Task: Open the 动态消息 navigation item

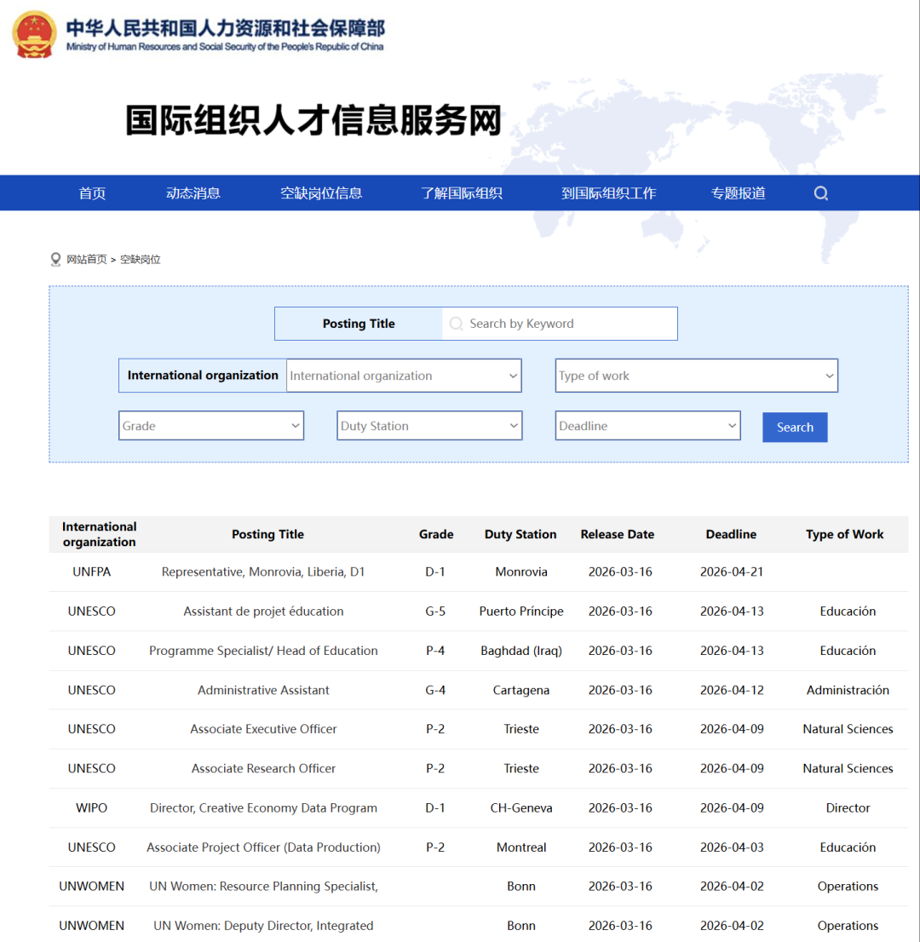Action: 193,192
